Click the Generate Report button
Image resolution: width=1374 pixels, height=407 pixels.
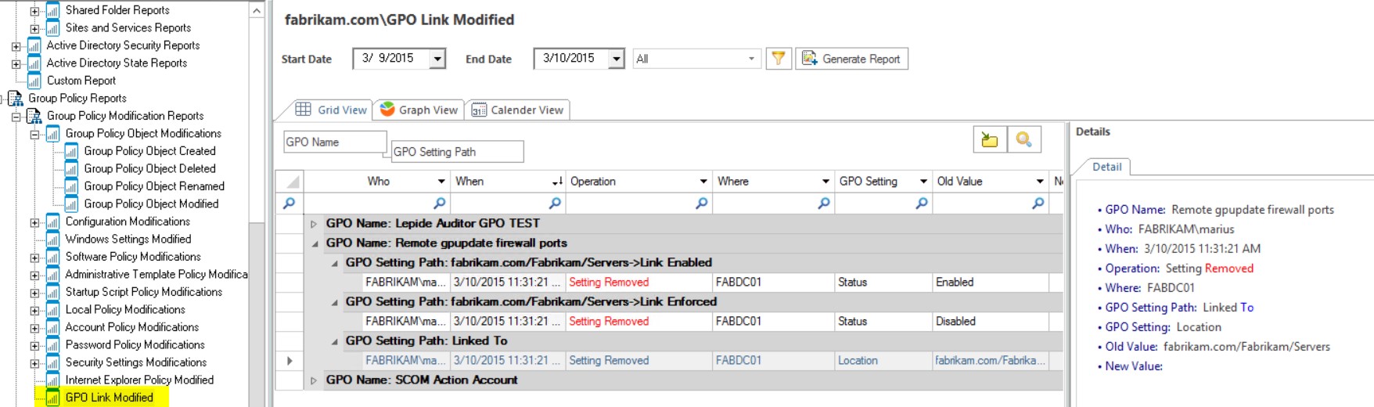851,59
